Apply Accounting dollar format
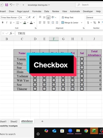The width and height of the screenshot is (103, 138). click(88, 23)
